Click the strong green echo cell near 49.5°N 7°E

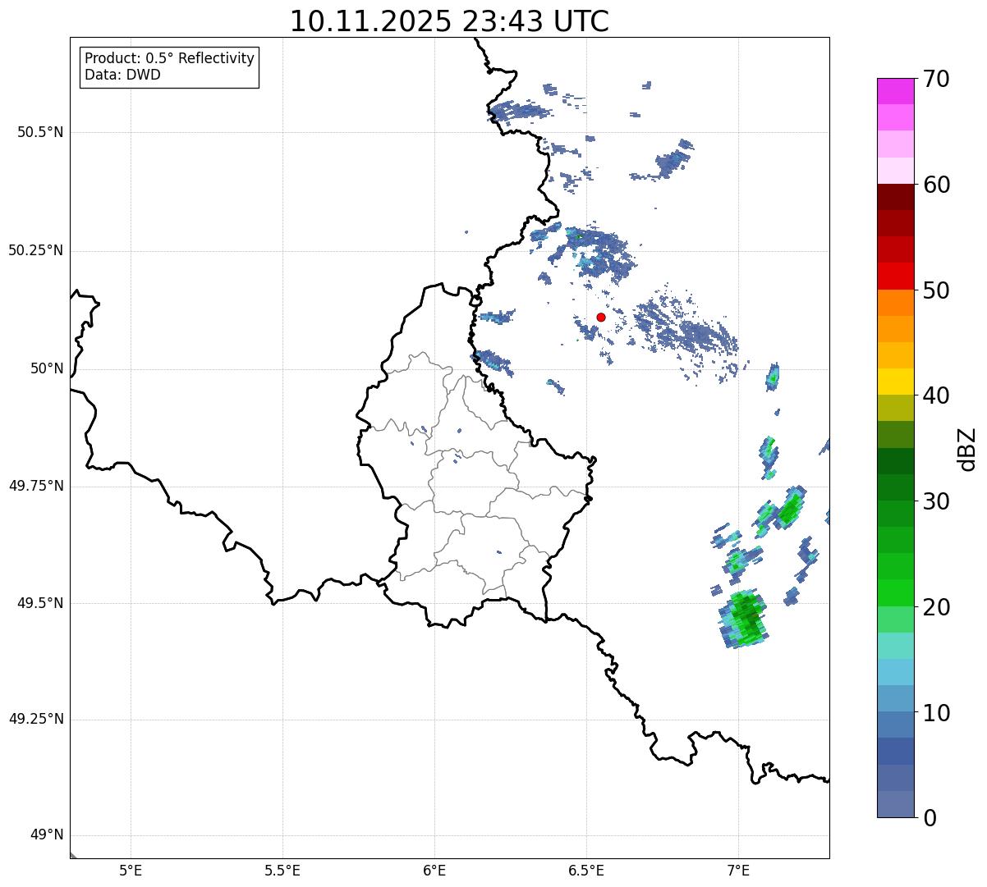point(746,619)
